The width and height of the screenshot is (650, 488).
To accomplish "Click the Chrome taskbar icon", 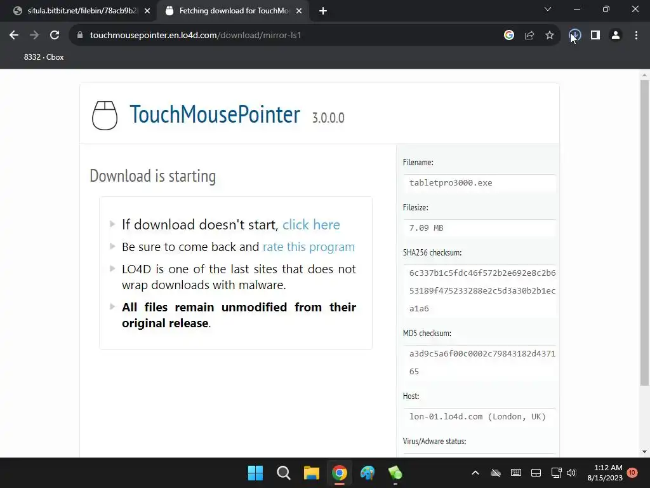I will 340,473.
